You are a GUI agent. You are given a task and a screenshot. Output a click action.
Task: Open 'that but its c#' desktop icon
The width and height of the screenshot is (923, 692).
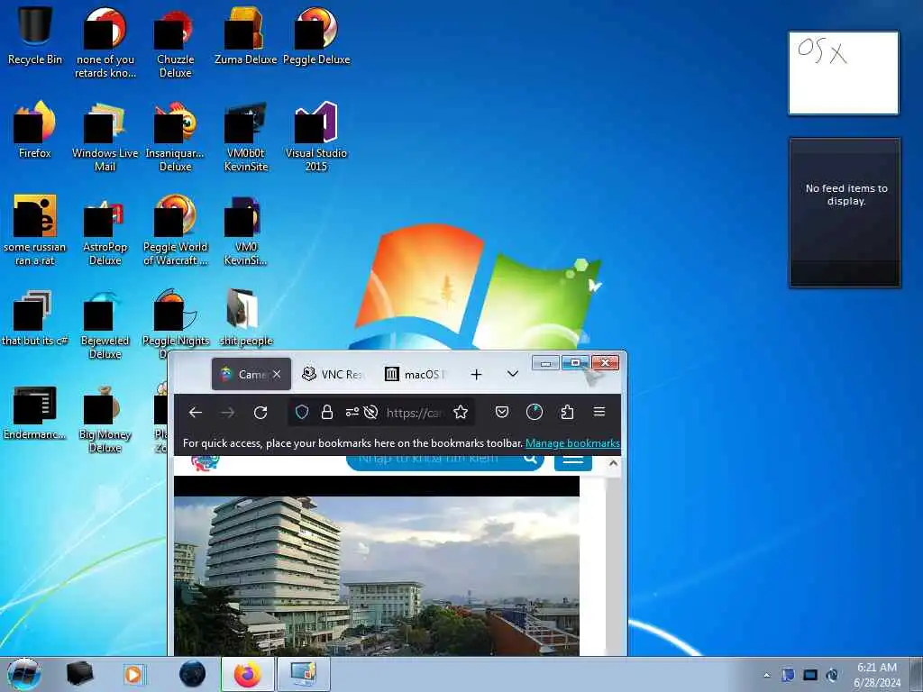(x=35, y=317)
